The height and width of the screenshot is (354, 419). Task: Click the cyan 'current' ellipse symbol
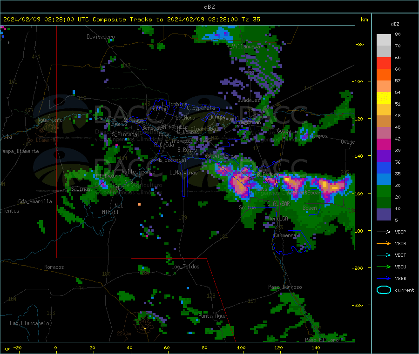384,290
